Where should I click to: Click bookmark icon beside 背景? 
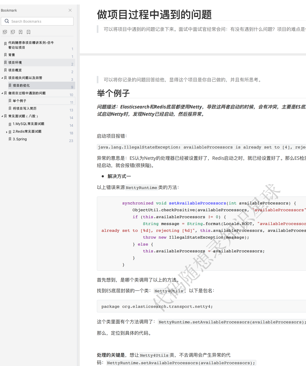[5, 55]
